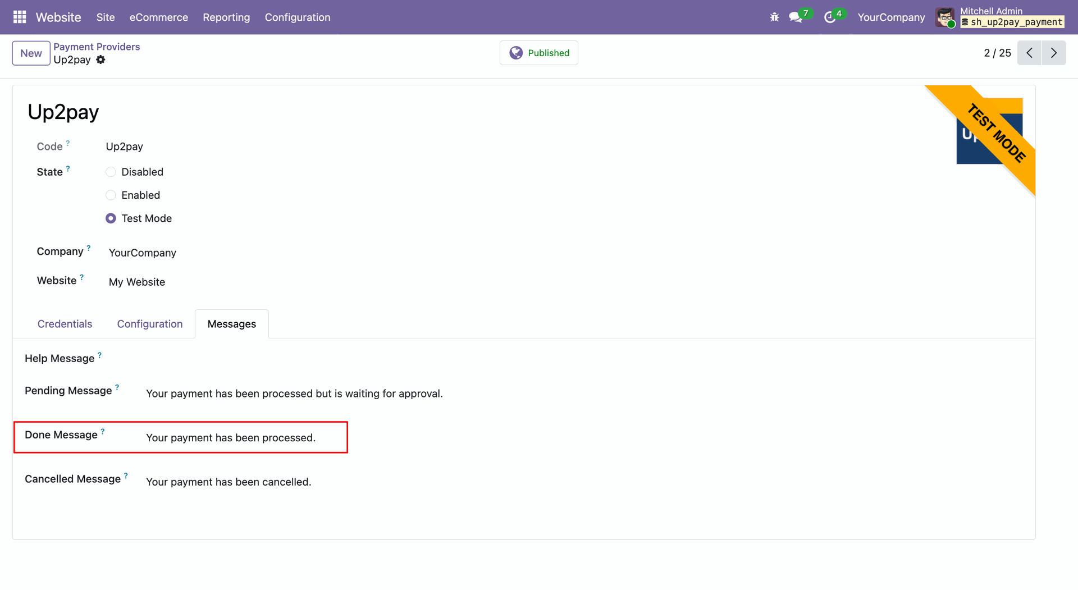Switch to the Configuration tab
Viewport: 1078px width, 590px height.
[150, 324]
